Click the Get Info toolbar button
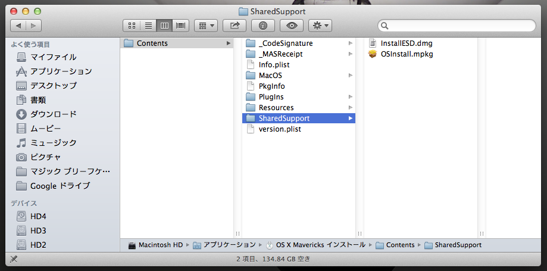The width and height of the screenshot is (547, 271). coord(263,26)
